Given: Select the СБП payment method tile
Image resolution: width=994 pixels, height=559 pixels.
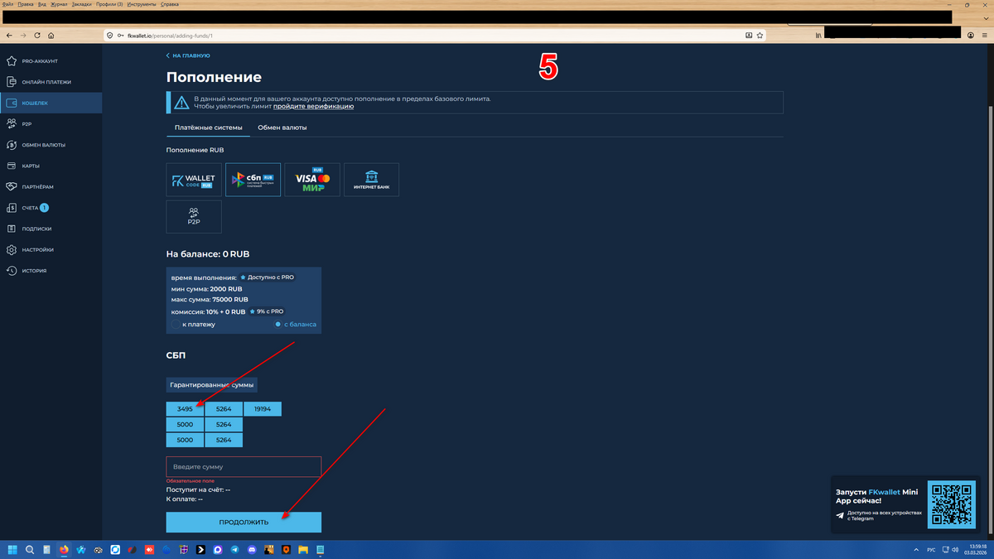Looking at the screenshot, I should click(x=253, y=180).
